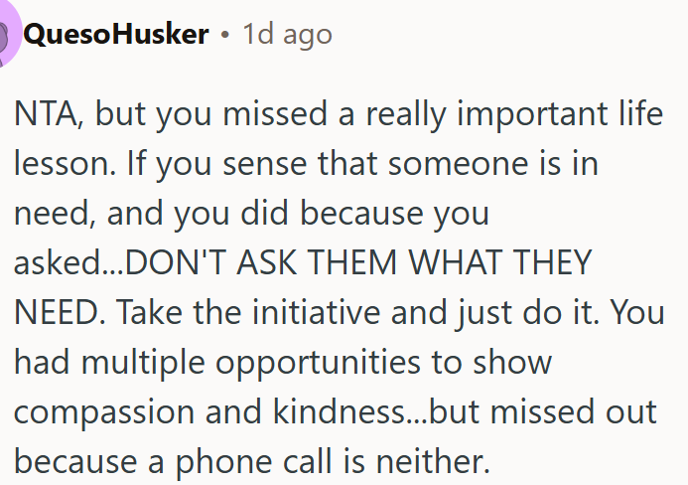Click the line 'need, and you did because you'
The image size is (688, 485).
[x=251, y=215]
